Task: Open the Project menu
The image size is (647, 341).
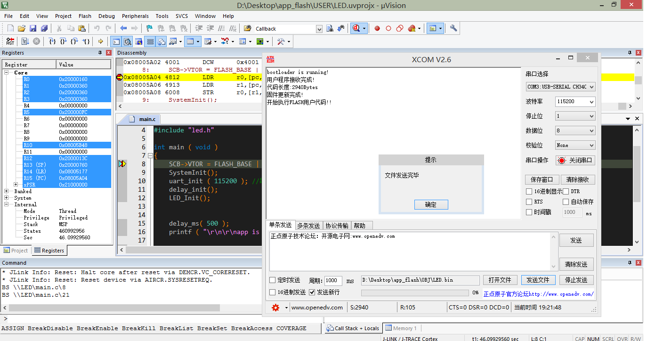Action: 63,16
